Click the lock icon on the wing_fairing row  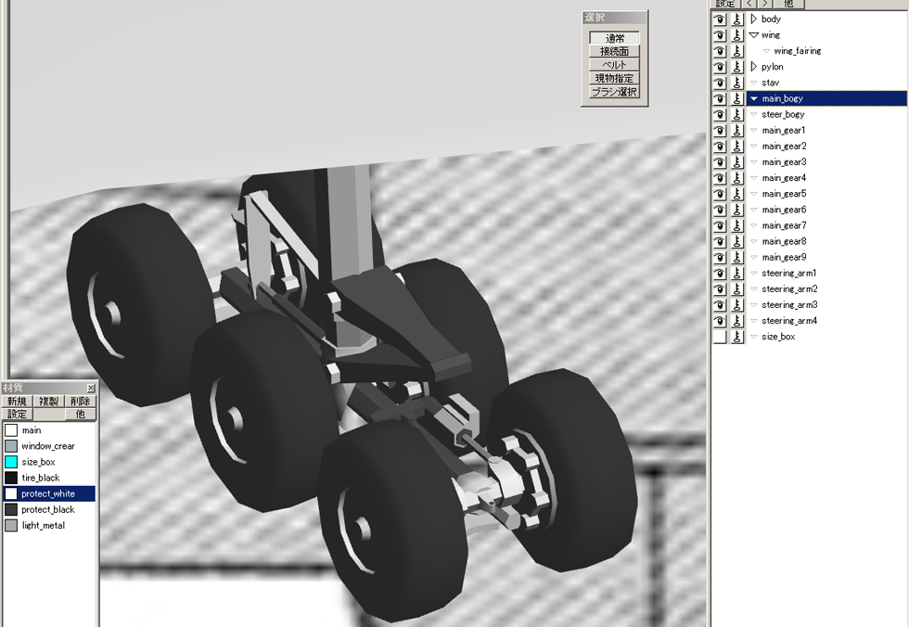point(736,51)
